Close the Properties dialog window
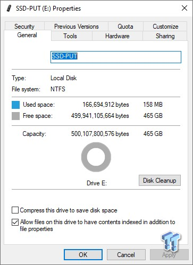The width and height of the screenshot is (193, 265). pos(184,8)
